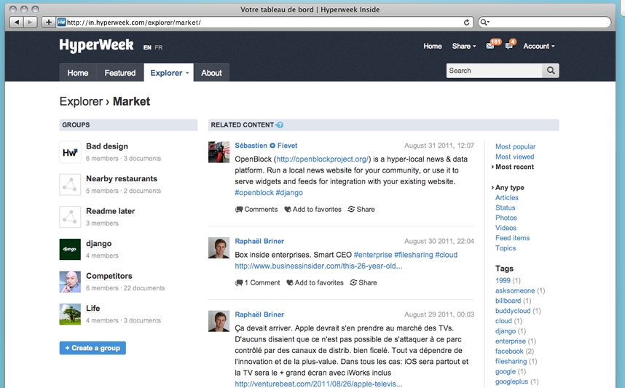
Task: Click the Nearby restaurants group placeholder icon
Action: [x=70, y=184]
